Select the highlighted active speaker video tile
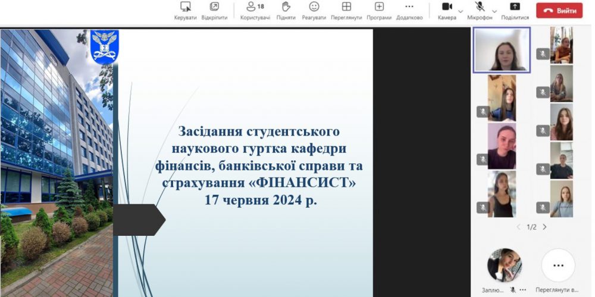The width and height of the screenshot is (595, 297). [x=502, y=50]
